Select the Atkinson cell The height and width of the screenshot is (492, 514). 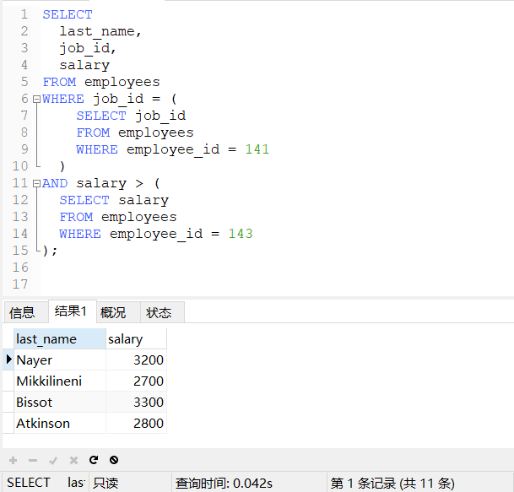pyautogui.click(x=60, y=423)
